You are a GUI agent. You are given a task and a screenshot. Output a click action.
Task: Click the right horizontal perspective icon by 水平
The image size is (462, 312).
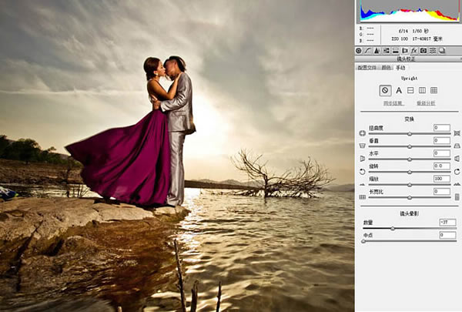pos(457,159)
